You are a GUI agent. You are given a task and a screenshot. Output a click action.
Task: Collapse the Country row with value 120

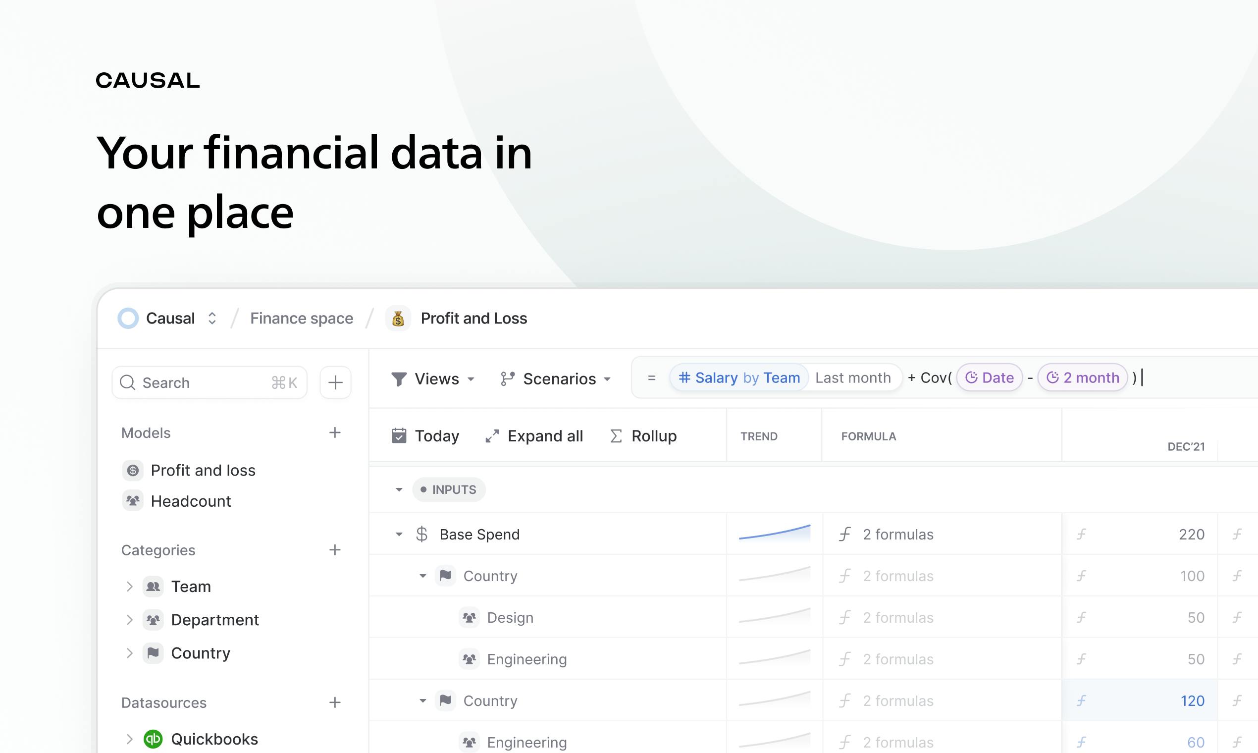coord(422,701)
